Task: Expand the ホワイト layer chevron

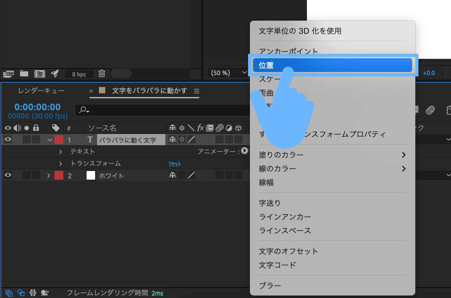Action: (x=49, y=176)
